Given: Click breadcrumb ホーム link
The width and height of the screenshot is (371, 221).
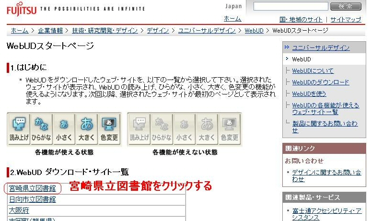Looking at the screenshot, I should click(x=20, y=31).
